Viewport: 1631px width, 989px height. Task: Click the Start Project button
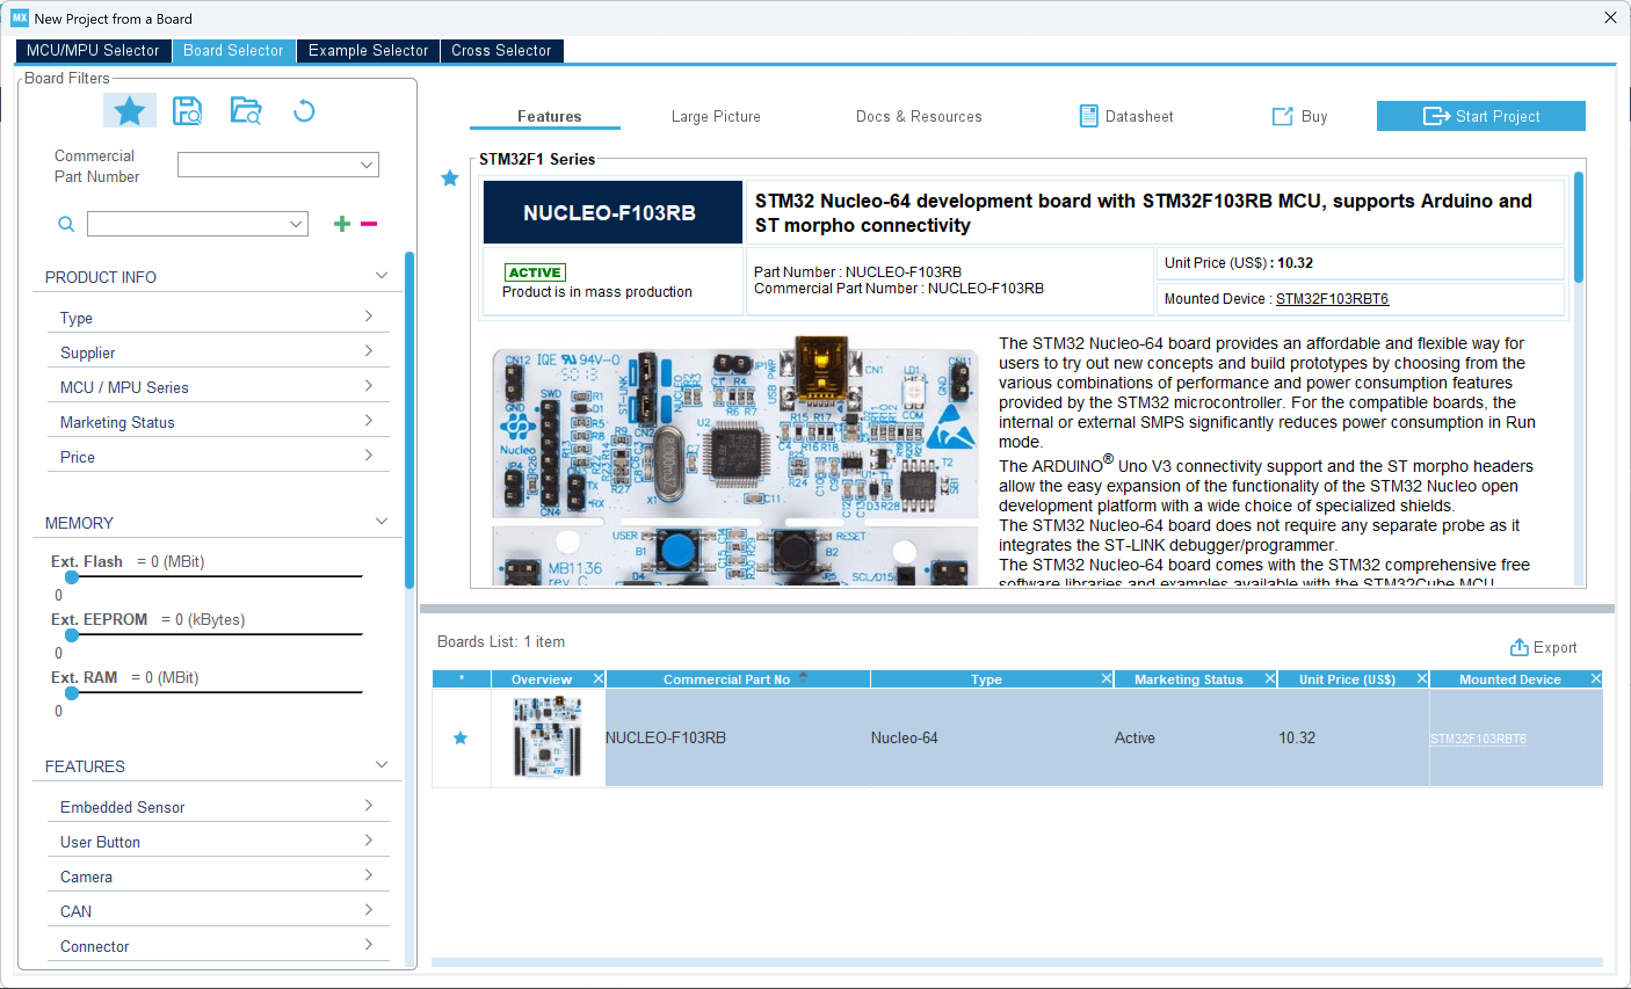[x=1481, y=117]
